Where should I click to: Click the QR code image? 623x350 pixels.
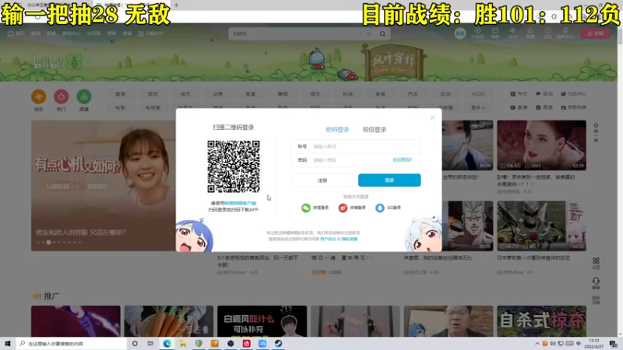234,166
